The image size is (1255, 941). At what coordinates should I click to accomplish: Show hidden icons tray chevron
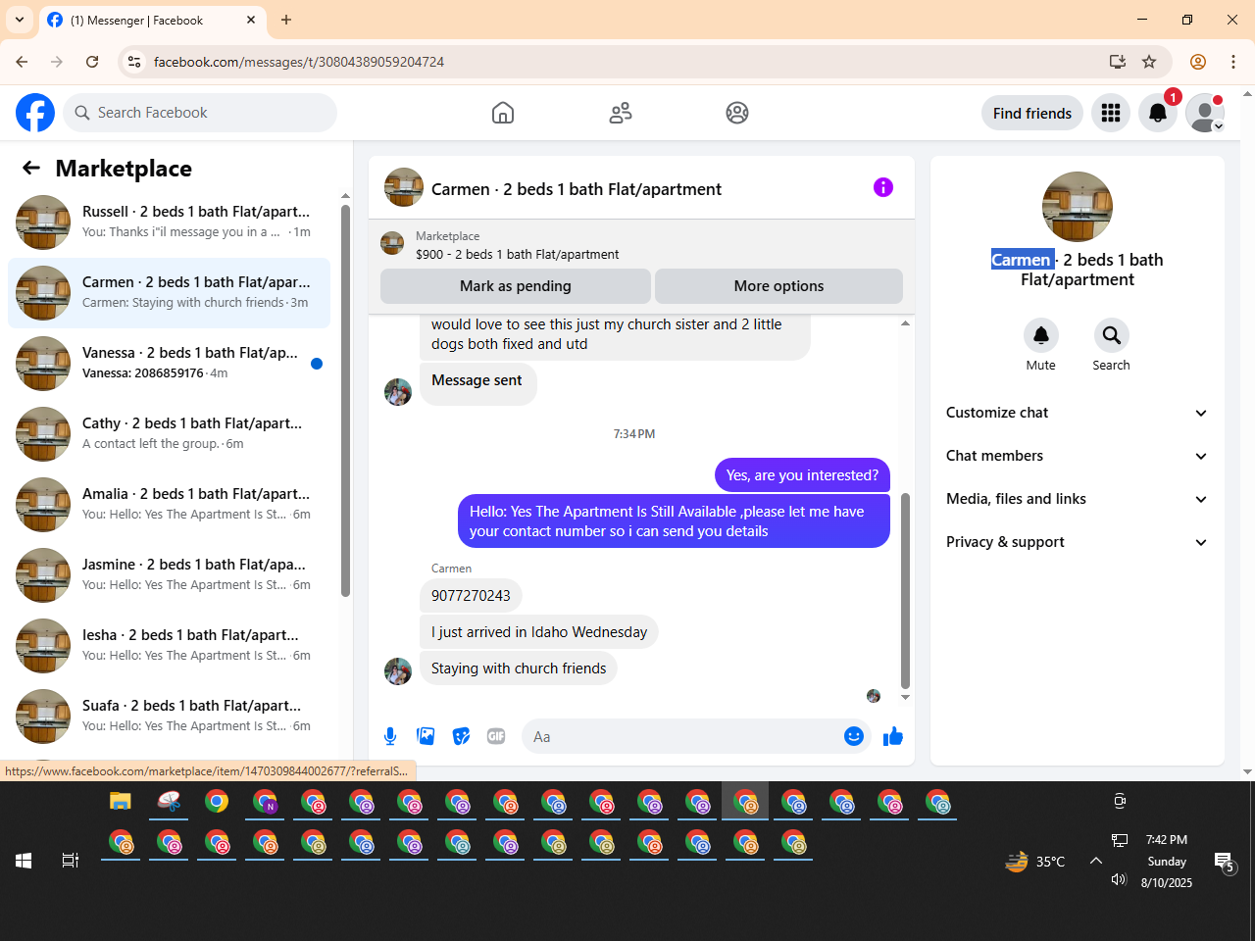tap(1096, 861)
